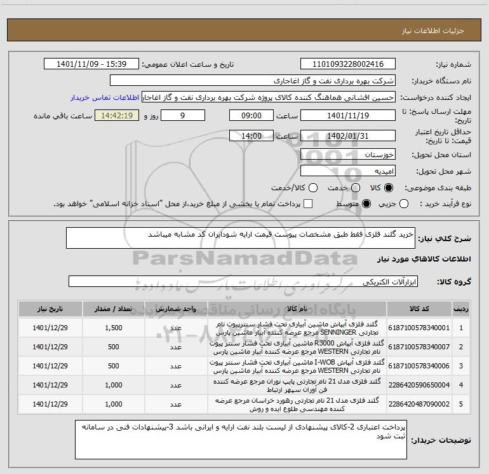This screenshot has height=474, width=489.
Task: Click the نام کالا column header
Action: click(297, 309)
